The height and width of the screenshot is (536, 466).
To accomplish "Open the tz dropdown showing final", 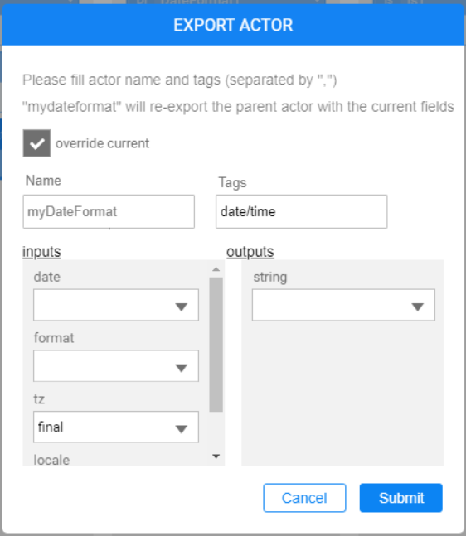I will point(116,427).
